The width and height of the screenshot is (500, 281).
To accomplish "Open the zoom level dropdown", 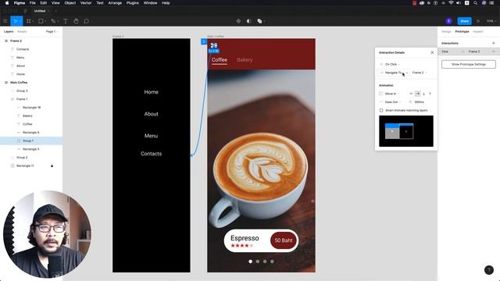I will [491, 21].
